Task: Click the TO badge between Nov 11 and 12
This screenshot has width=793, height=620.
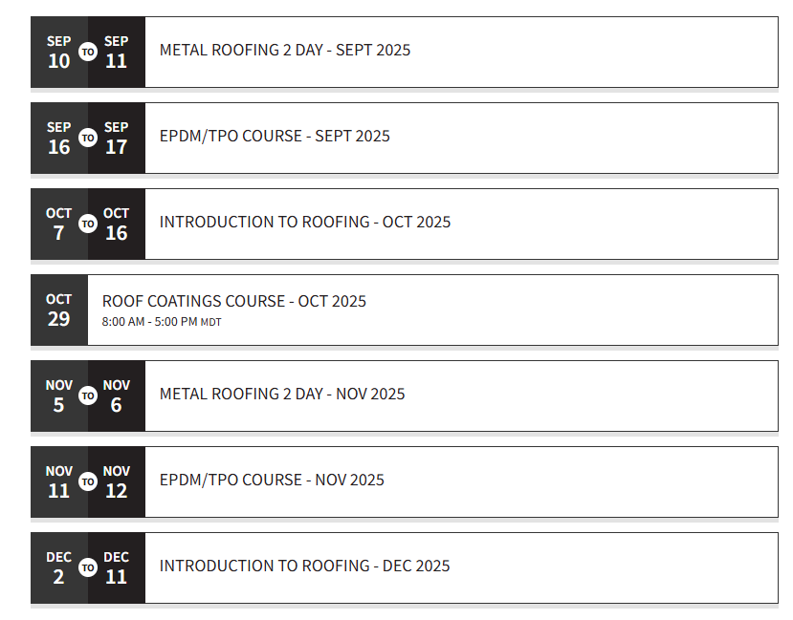Action: pyautogui.click(x=88, y=481)
